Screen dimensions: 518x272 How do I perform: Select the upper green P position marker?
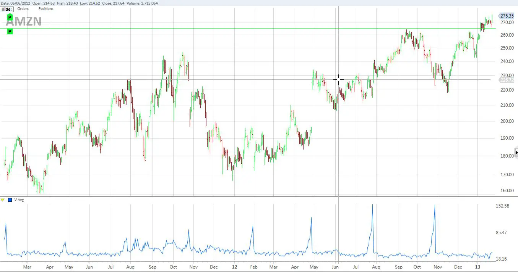click(x=10, y=18)
